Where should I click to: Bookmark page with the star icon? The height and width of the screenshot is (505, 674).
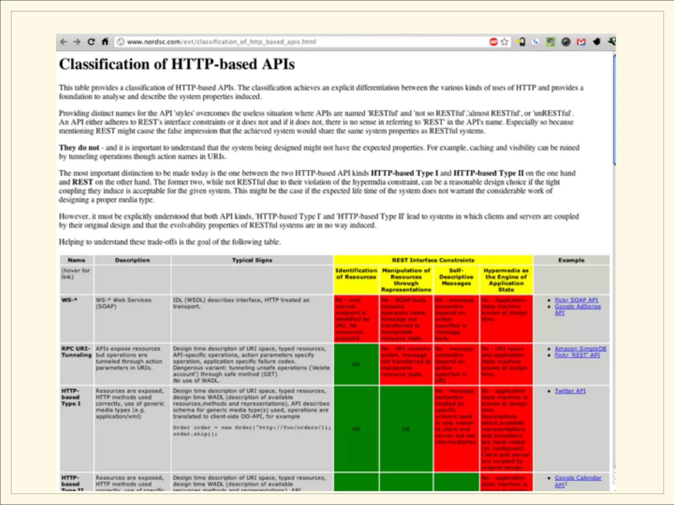[505, 42]
